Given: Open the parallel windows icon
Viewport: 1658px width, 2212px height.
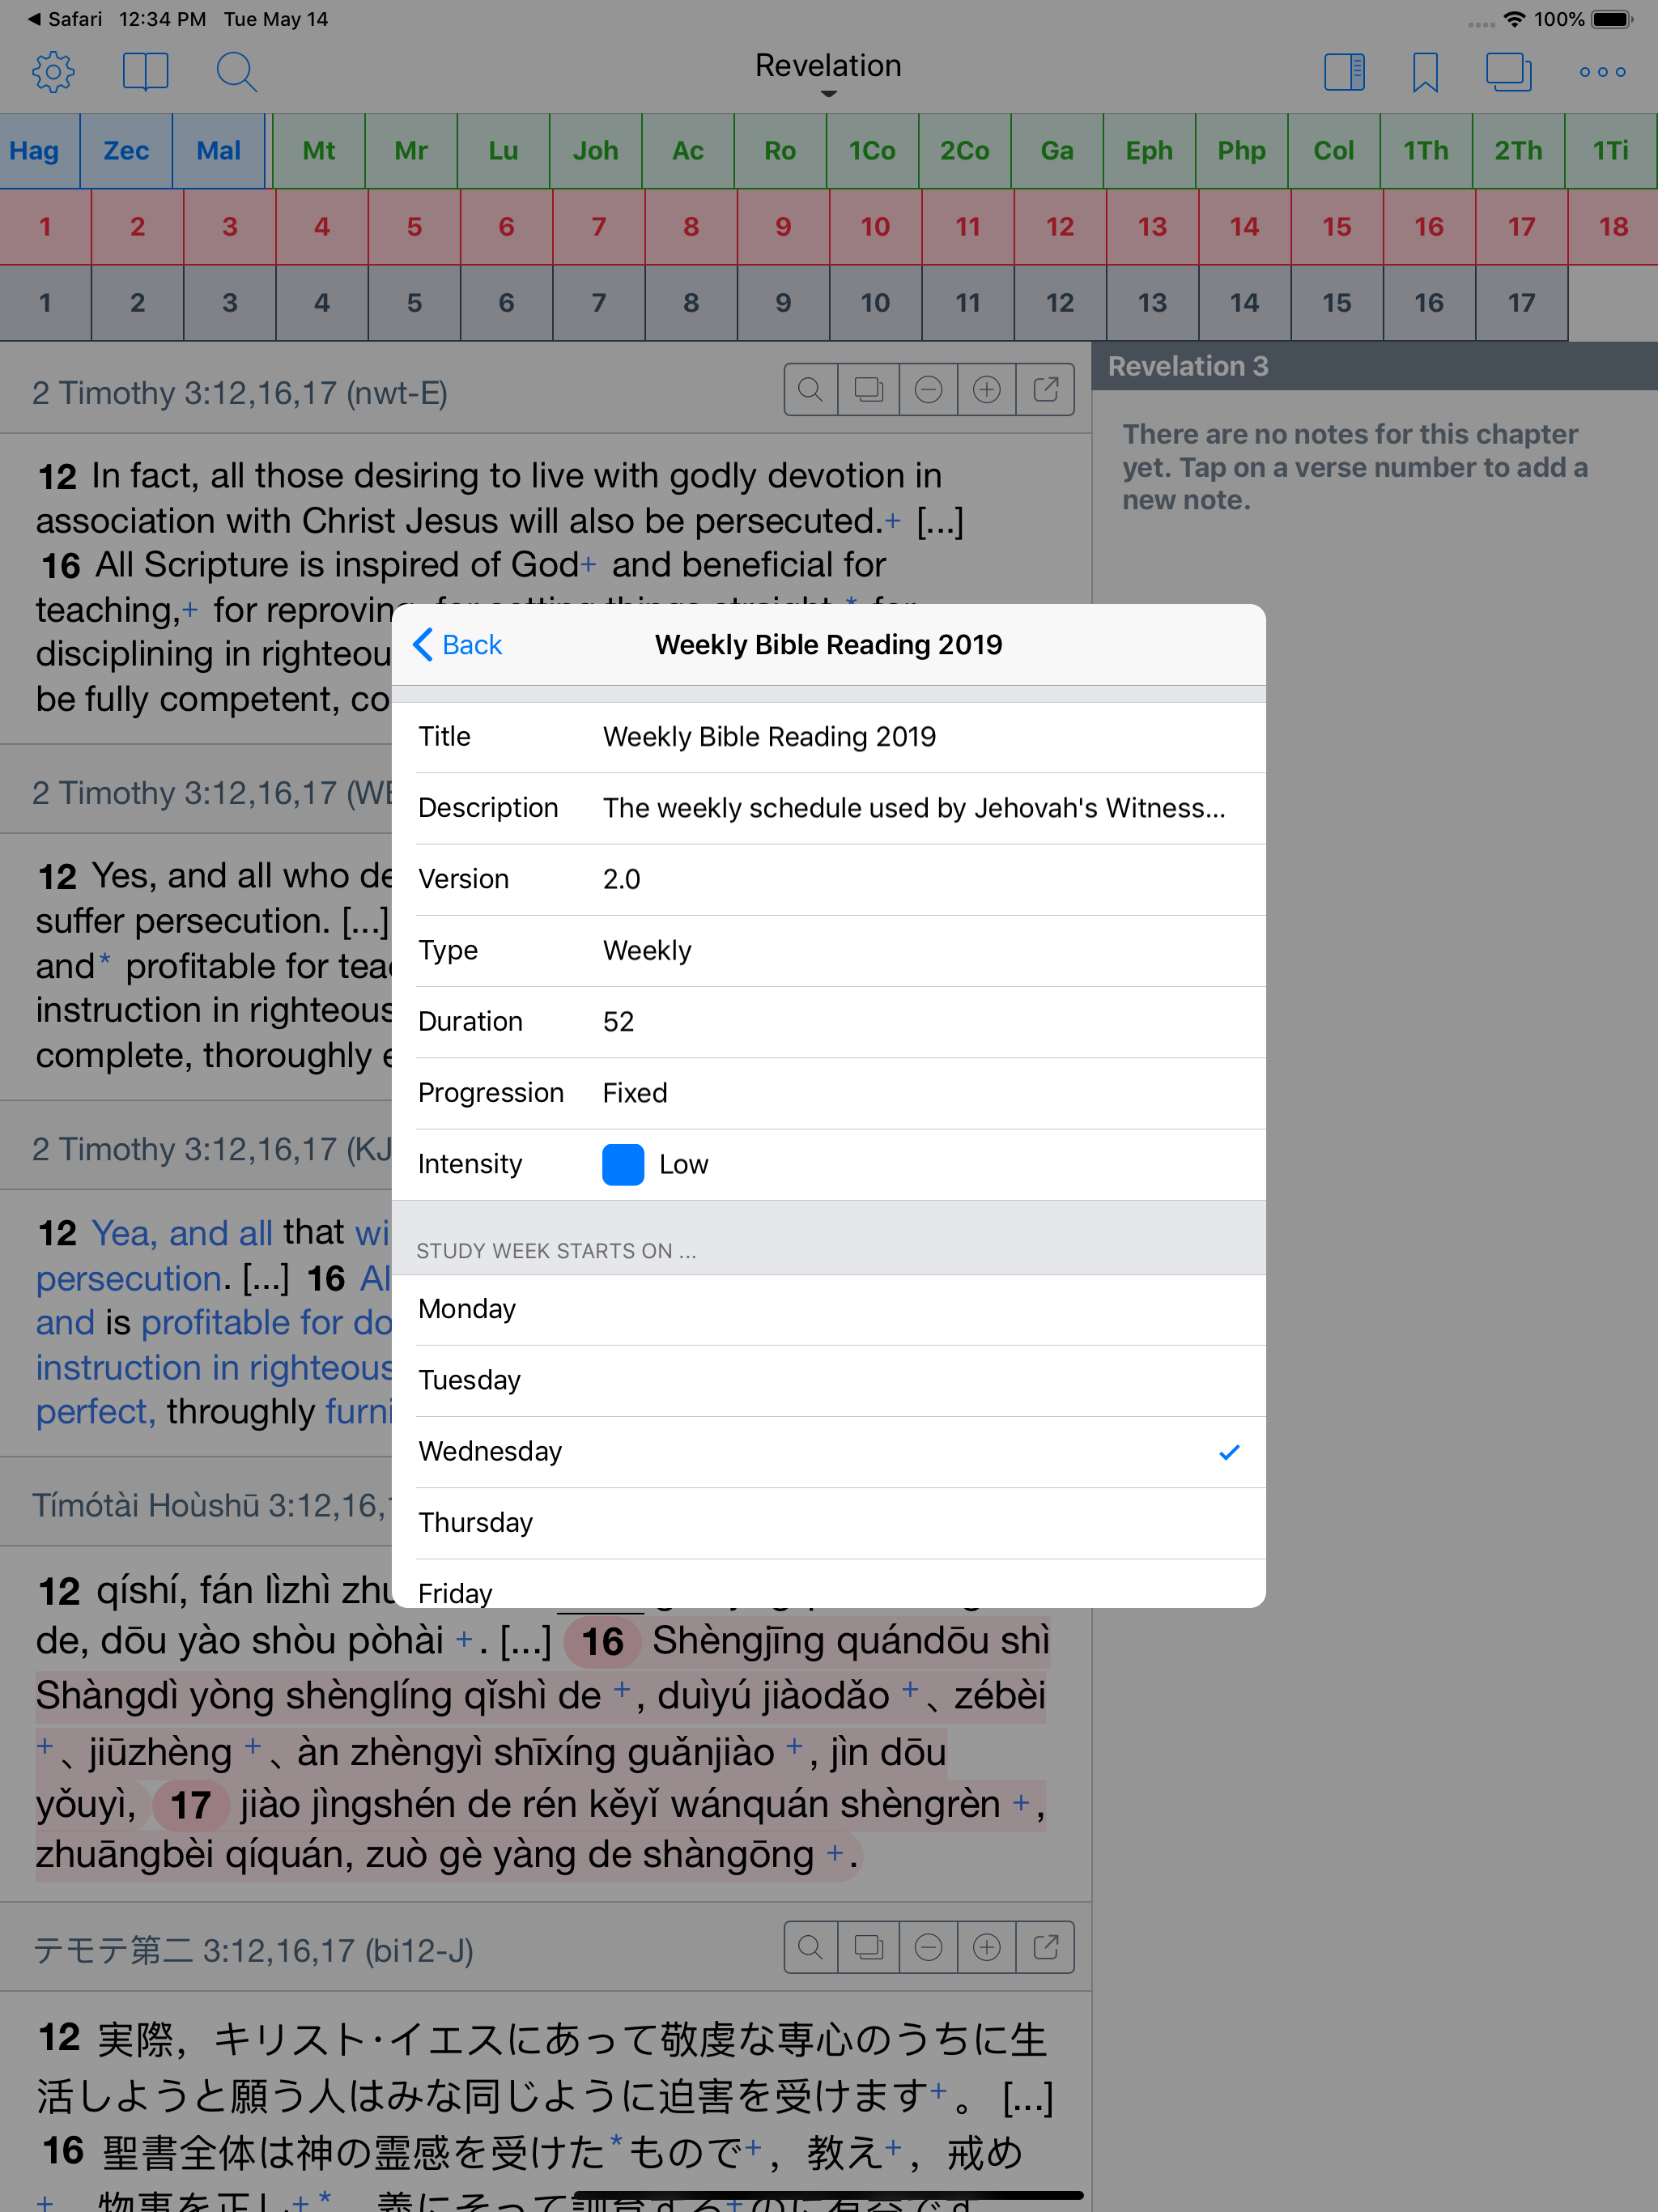Looking at the screenshot, I should 1508,72.
